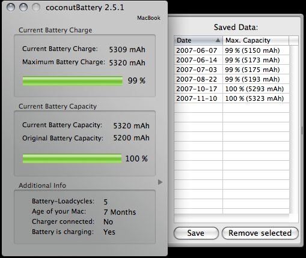
Task: Click the Battery is charging Yes value
Action: (x=109, y=232)
